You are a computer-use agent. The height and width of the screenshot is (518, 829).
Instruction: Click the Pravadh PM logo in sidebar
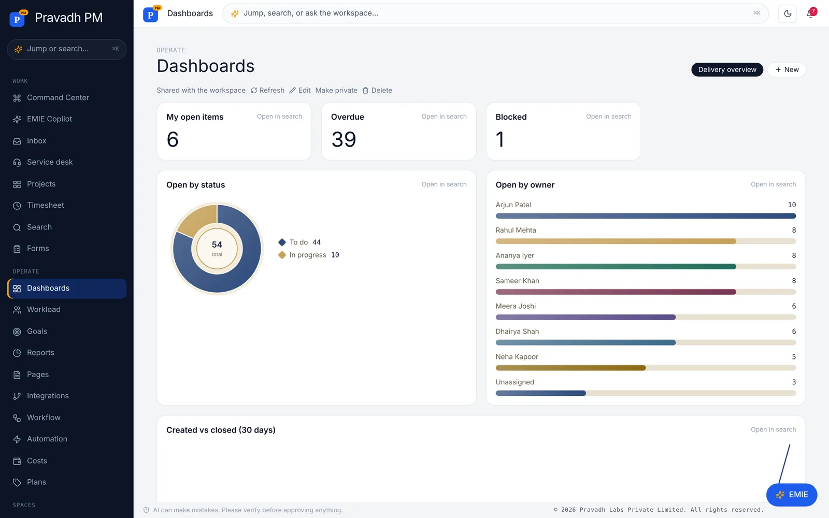click(18, 18)
